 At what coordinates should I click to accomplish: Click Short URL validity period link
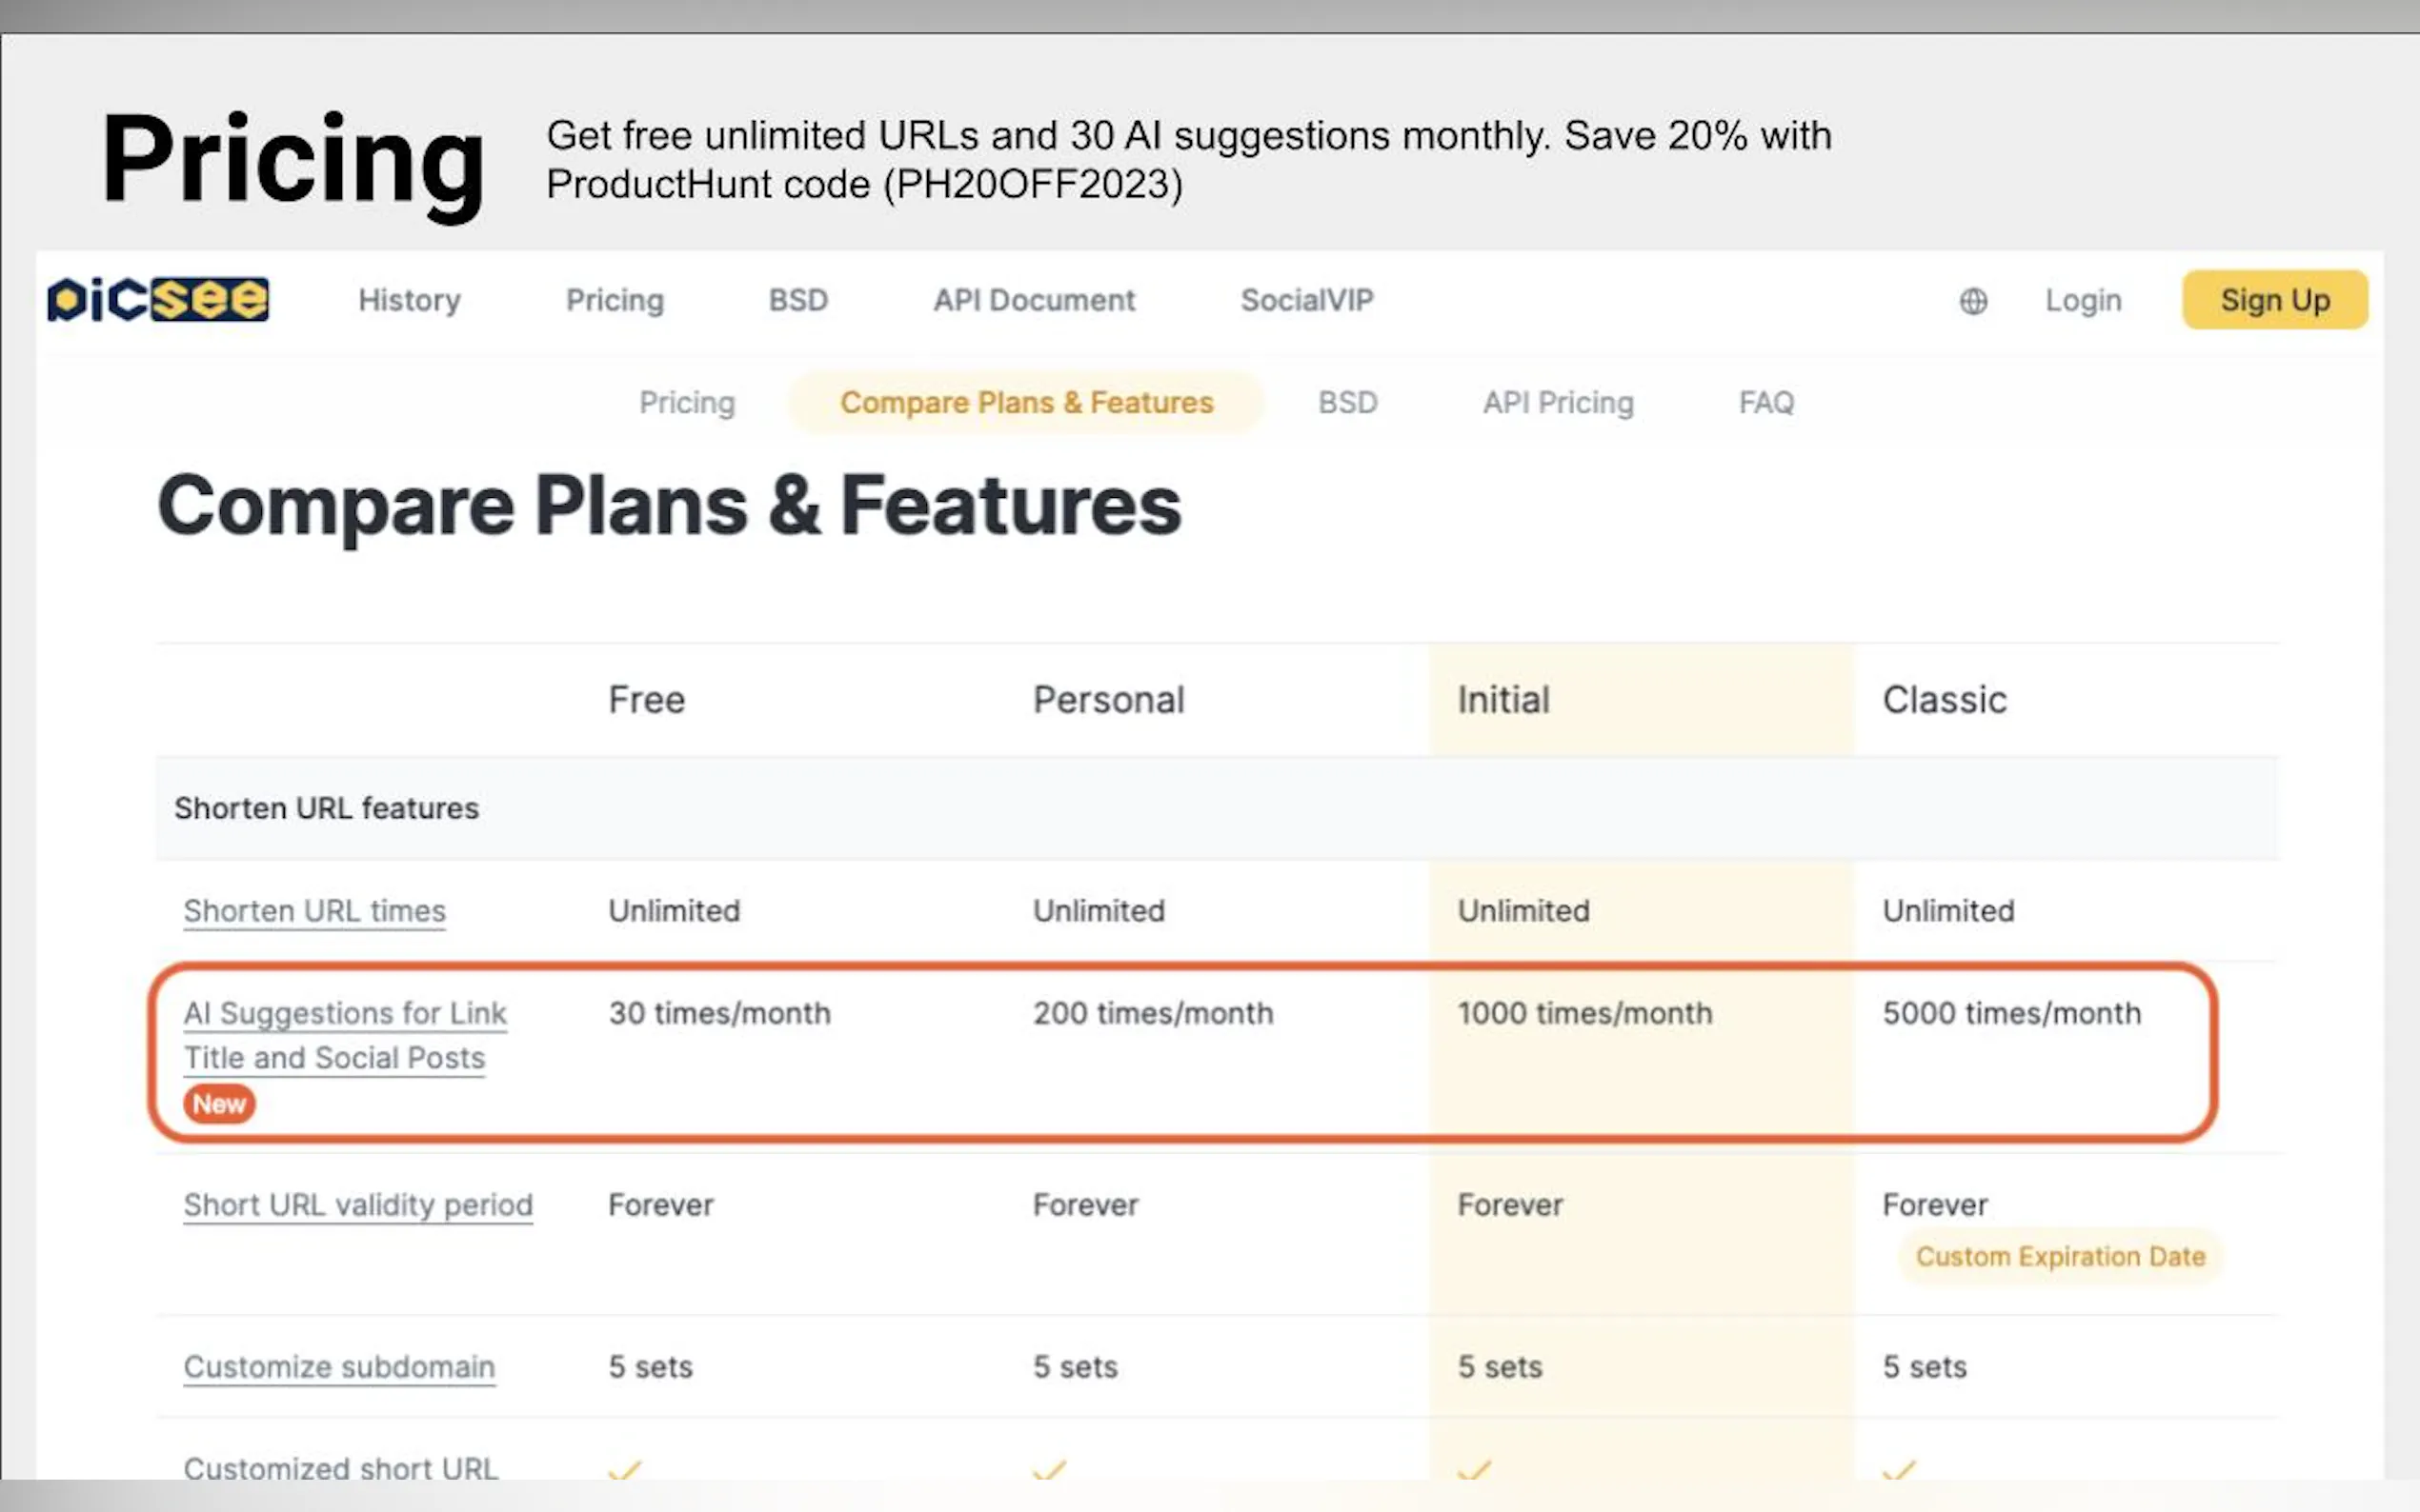tap(357, 1205)
